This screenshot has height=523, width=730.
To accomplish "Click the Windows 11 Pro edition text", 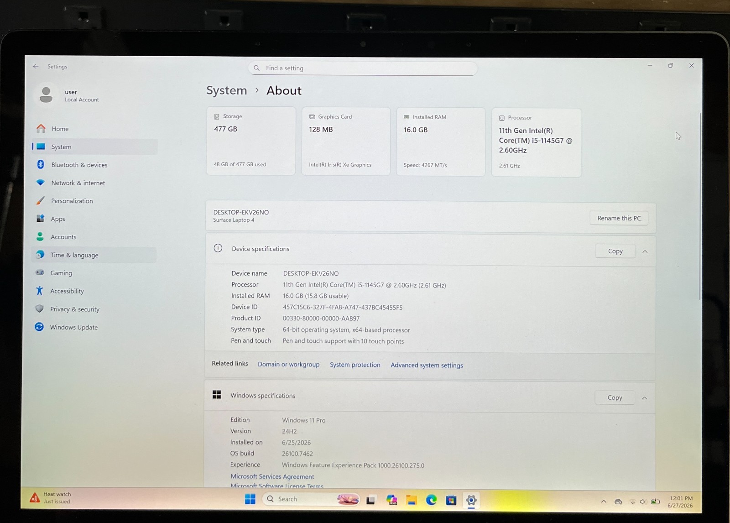I will click(304, 420).
